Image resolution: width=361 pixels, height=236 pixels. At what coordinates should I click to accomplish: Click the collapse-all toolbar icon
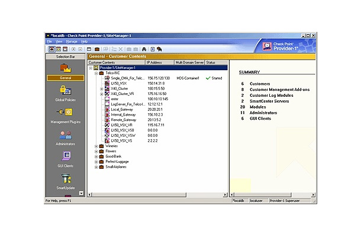[80, 49]
